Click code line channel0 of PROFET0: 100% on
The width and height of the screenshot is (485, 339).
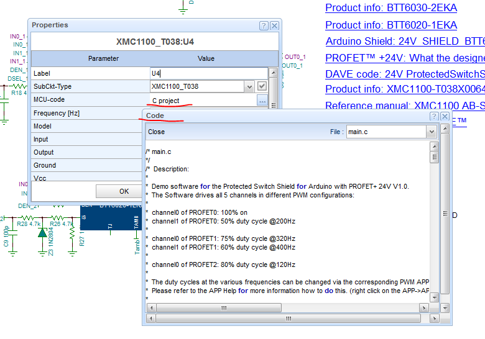tap(200, 213)
